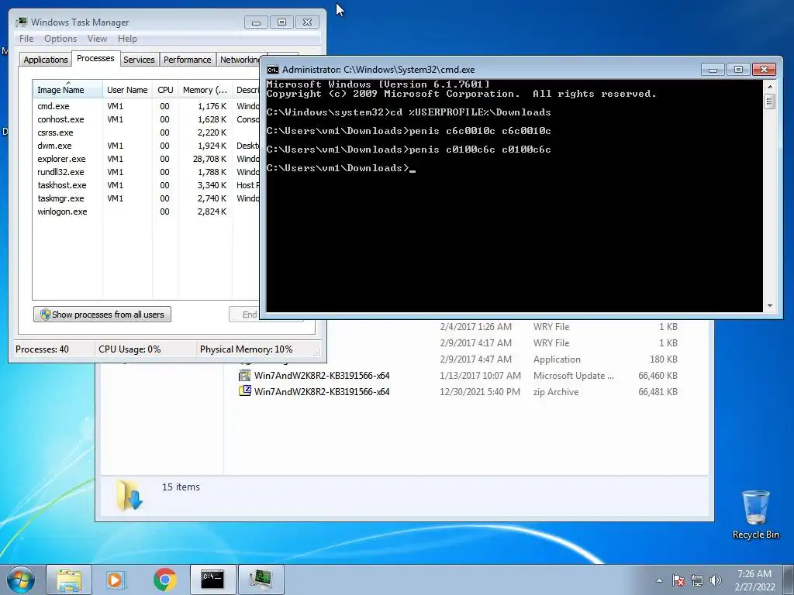794x595 pixels.
Task: Sort by User Name column header
Action: [x=127, y=90]
